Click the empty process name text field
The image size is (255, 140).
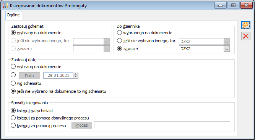162,125
